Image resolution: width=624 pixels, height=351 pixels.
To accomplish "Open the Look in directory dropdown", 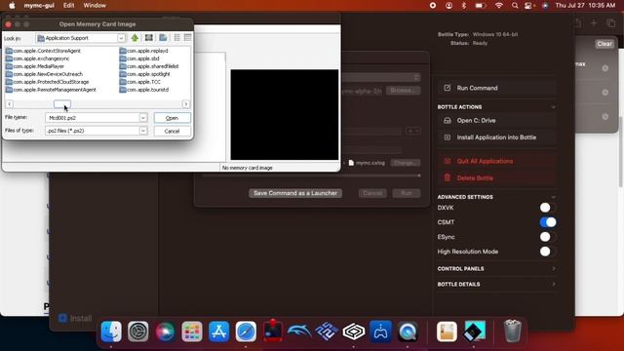I will (x=121, y=38).
